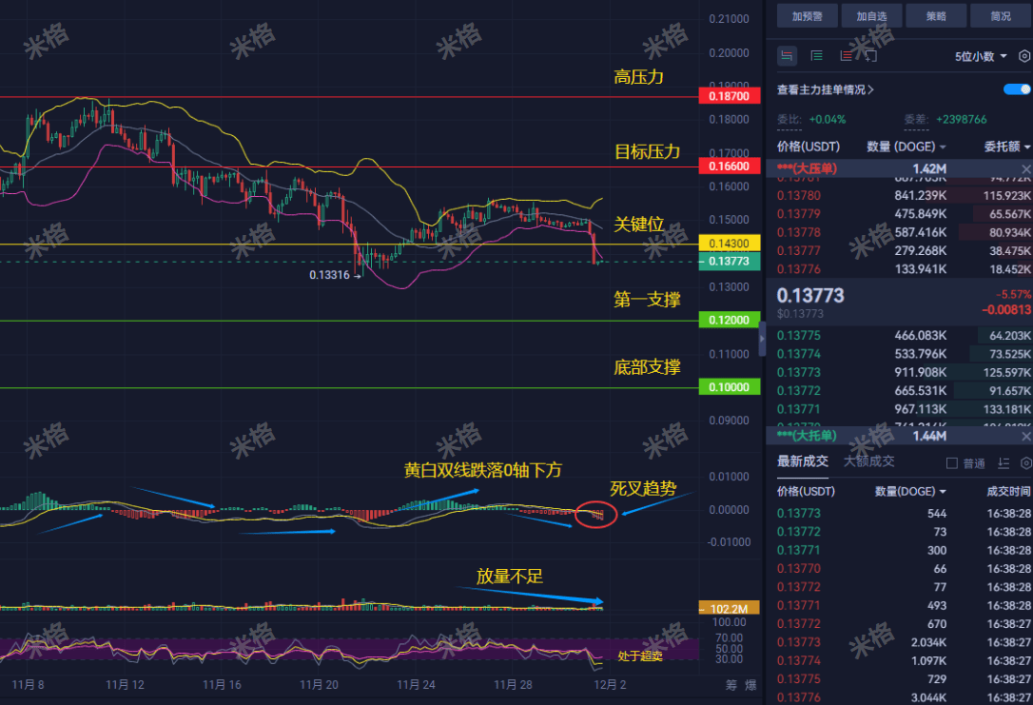
Task: Dismiss the 大压单 1.42M row with X
Action: (1025, 168)
